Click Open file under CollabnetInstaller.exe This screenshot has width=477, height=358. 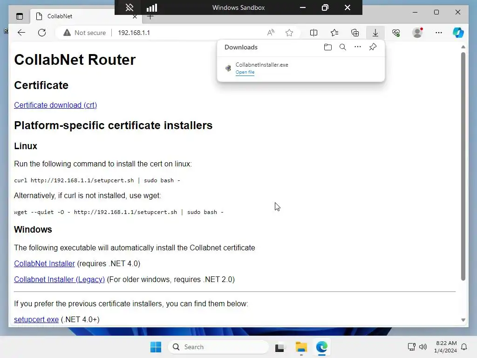click(x=245, y=72)
